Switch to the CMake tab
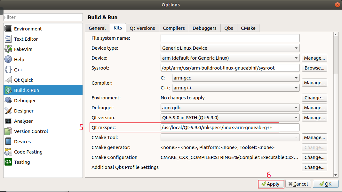The height and width of the screenshot is (192, 342). coord(248,28)
